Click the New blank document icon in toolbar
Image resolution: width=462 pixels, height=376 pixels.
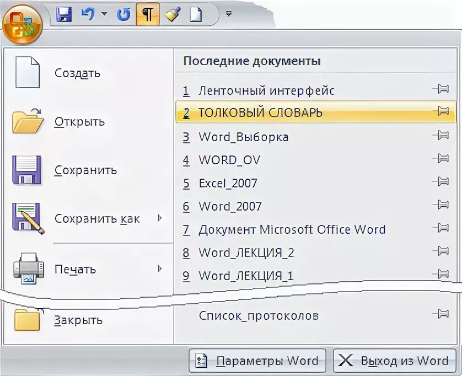click(196, 14)
